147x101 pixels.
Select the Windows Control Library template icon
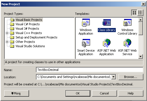point(127,23)
